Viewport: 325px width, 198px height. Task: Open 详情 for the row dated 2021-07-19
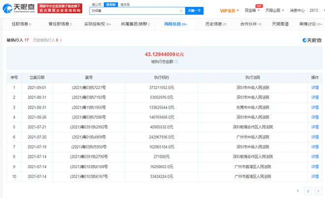(315, 147)
